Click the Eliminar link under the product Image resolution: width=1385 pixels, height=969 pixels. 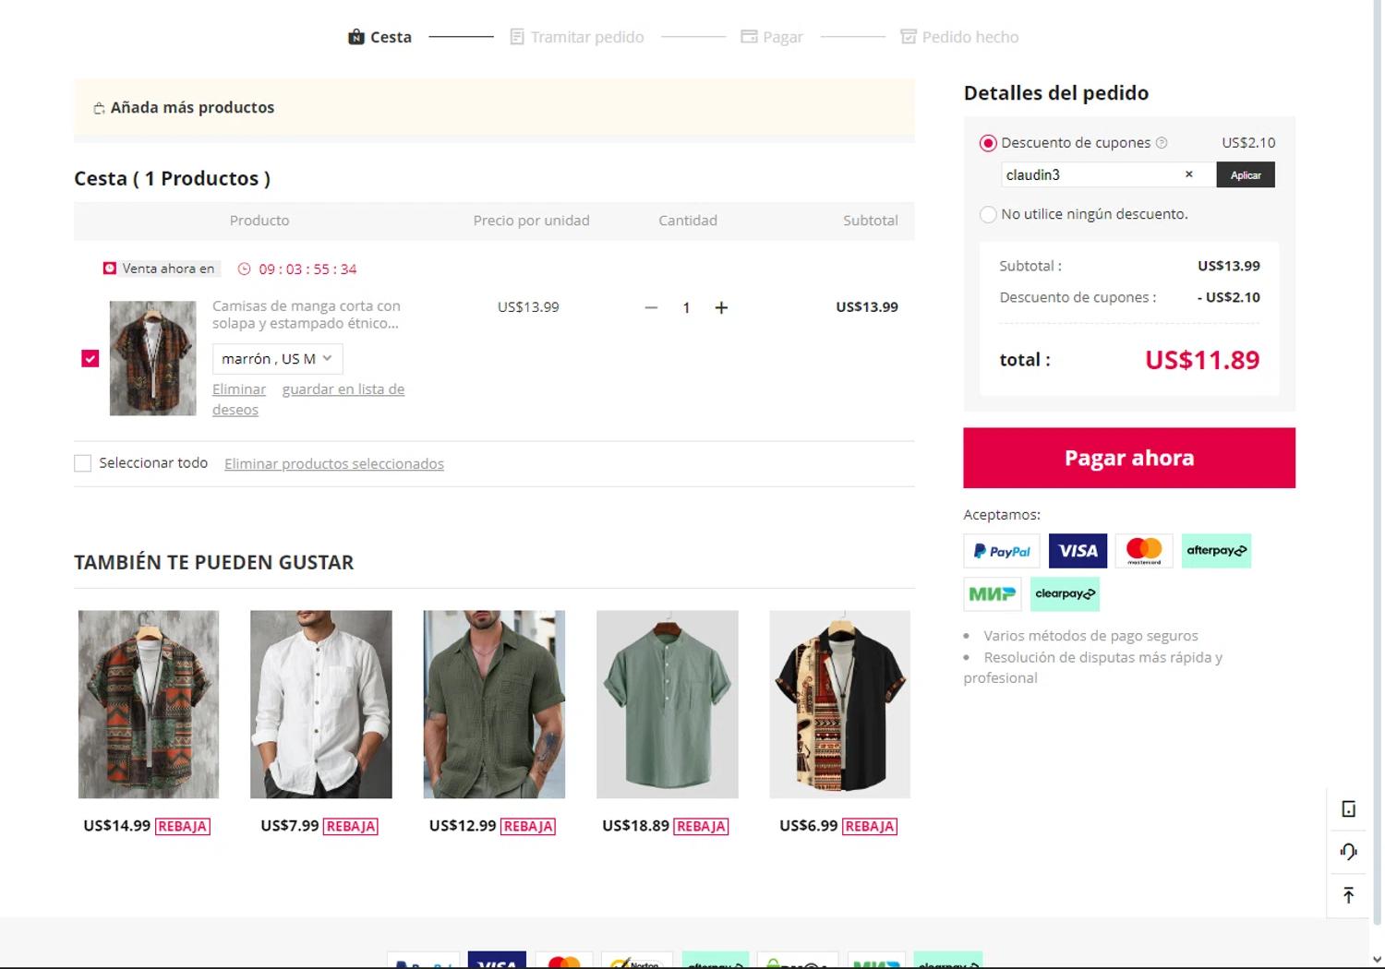point(238,389)
